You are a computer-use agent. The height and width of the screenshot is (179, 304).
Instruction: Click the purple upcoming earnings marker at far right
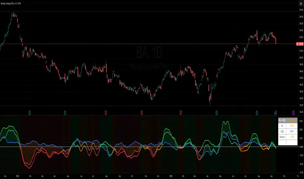[293, 113]
